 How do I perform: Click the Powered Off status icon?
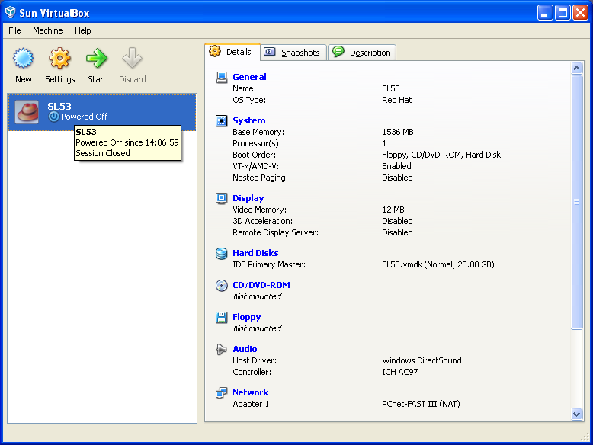click(x=53, y=117)
